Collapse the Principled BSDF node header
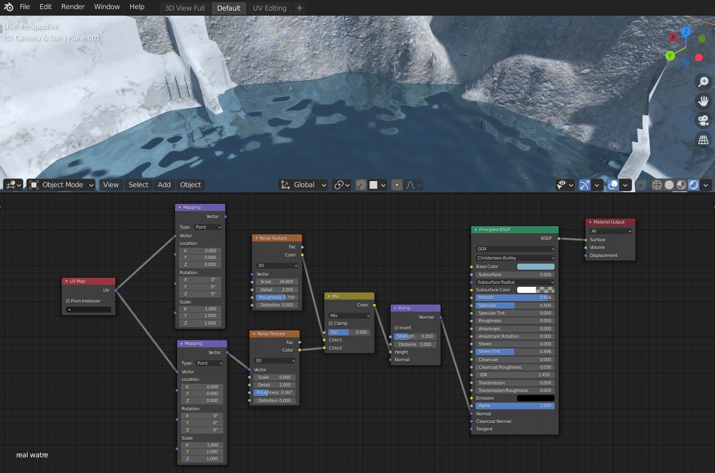The image size is (715, 473). [476, 230]
